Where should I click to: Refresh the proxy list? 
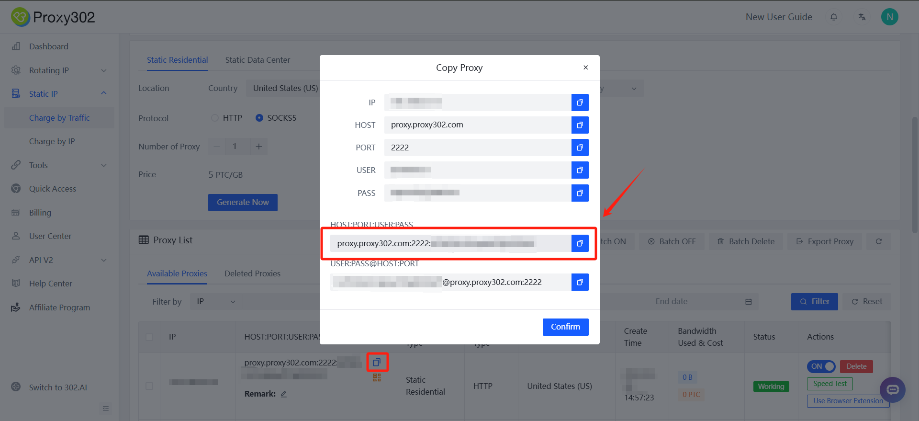click(879, 241)
